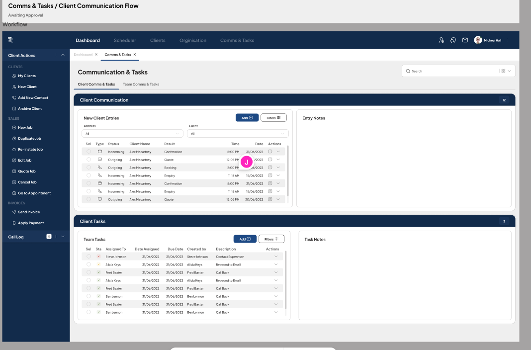Click the app logo in top-left corner
Viewport: 531px width, 350px height.
click(10, 40)
